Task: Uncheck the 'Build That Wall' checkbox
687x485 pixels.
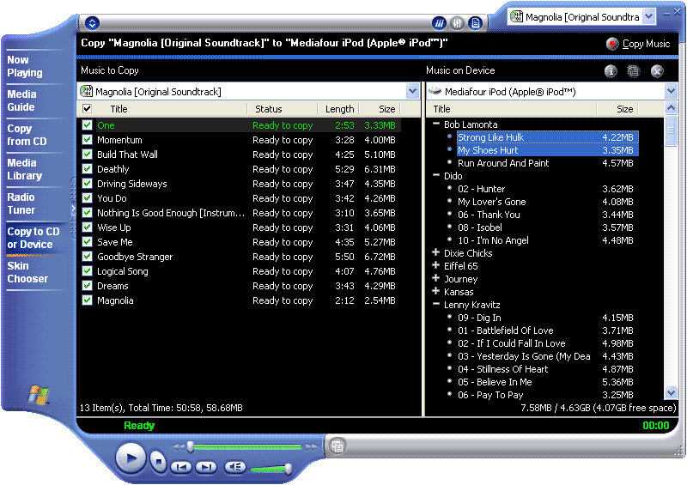Action: (x=88, y=155)
